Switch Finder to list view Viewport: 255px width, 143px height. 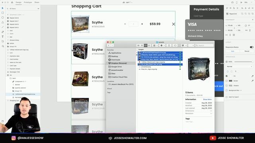click(142, 46)
